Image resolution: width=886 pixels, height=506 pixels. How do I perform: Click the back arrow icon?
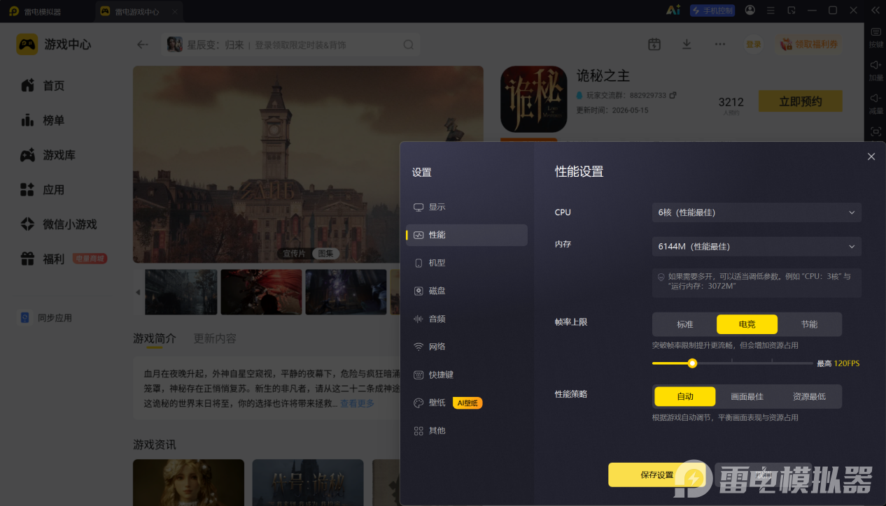click(143, 45)
